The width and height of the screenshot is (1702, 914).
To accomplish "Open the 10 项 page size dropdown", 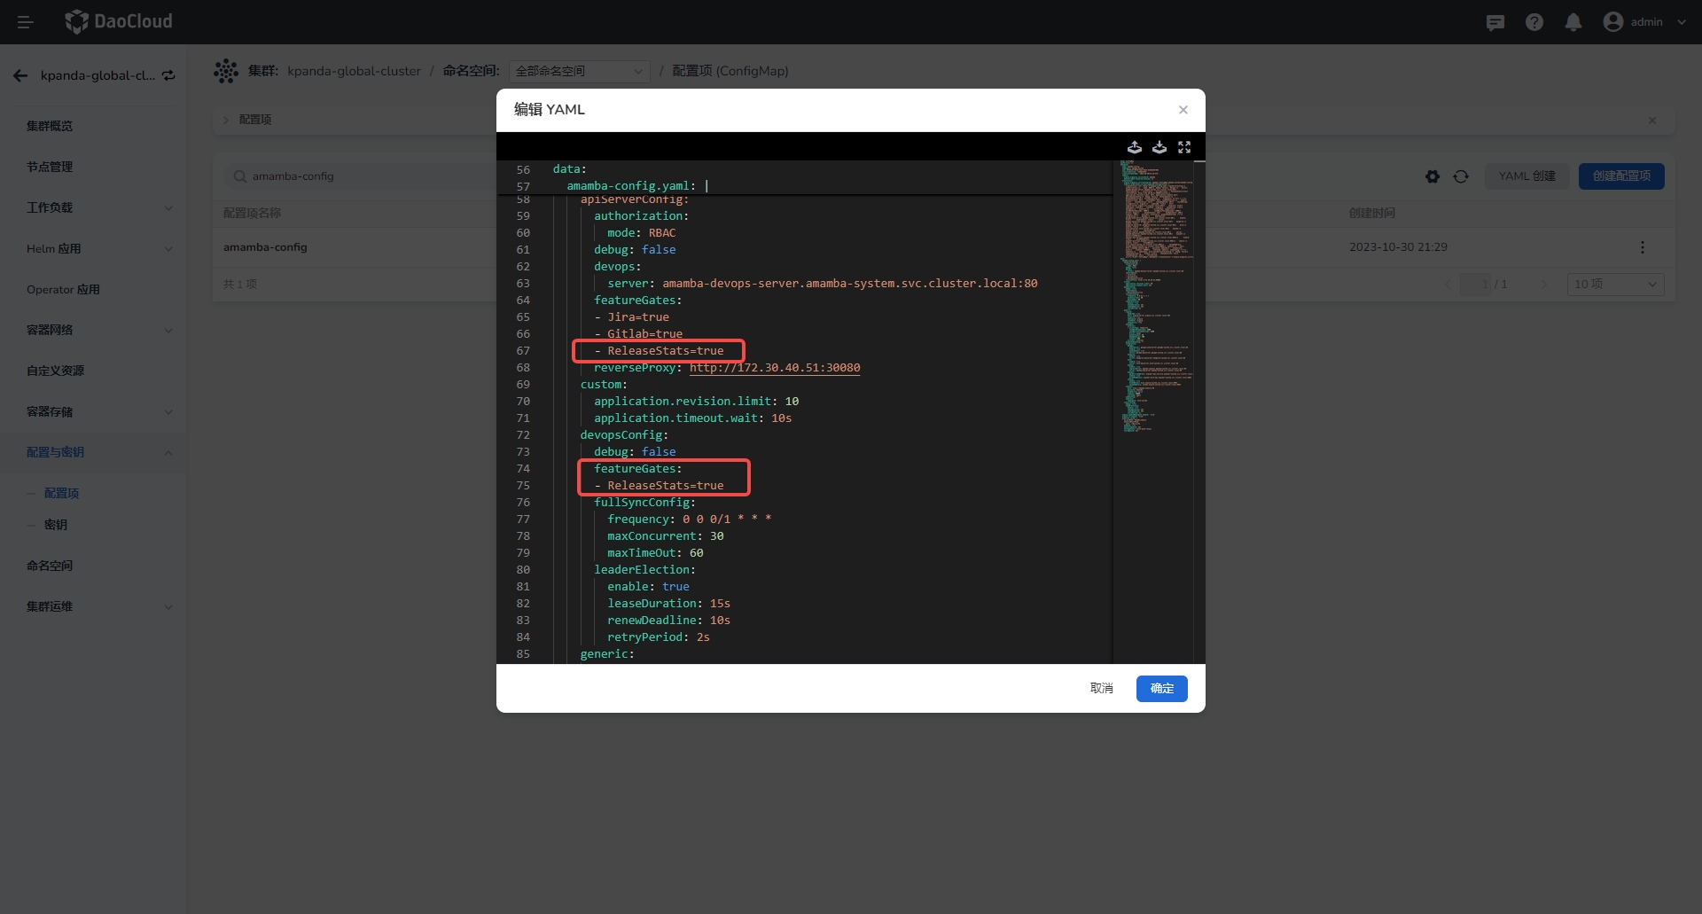I will tap(1615, 284).
